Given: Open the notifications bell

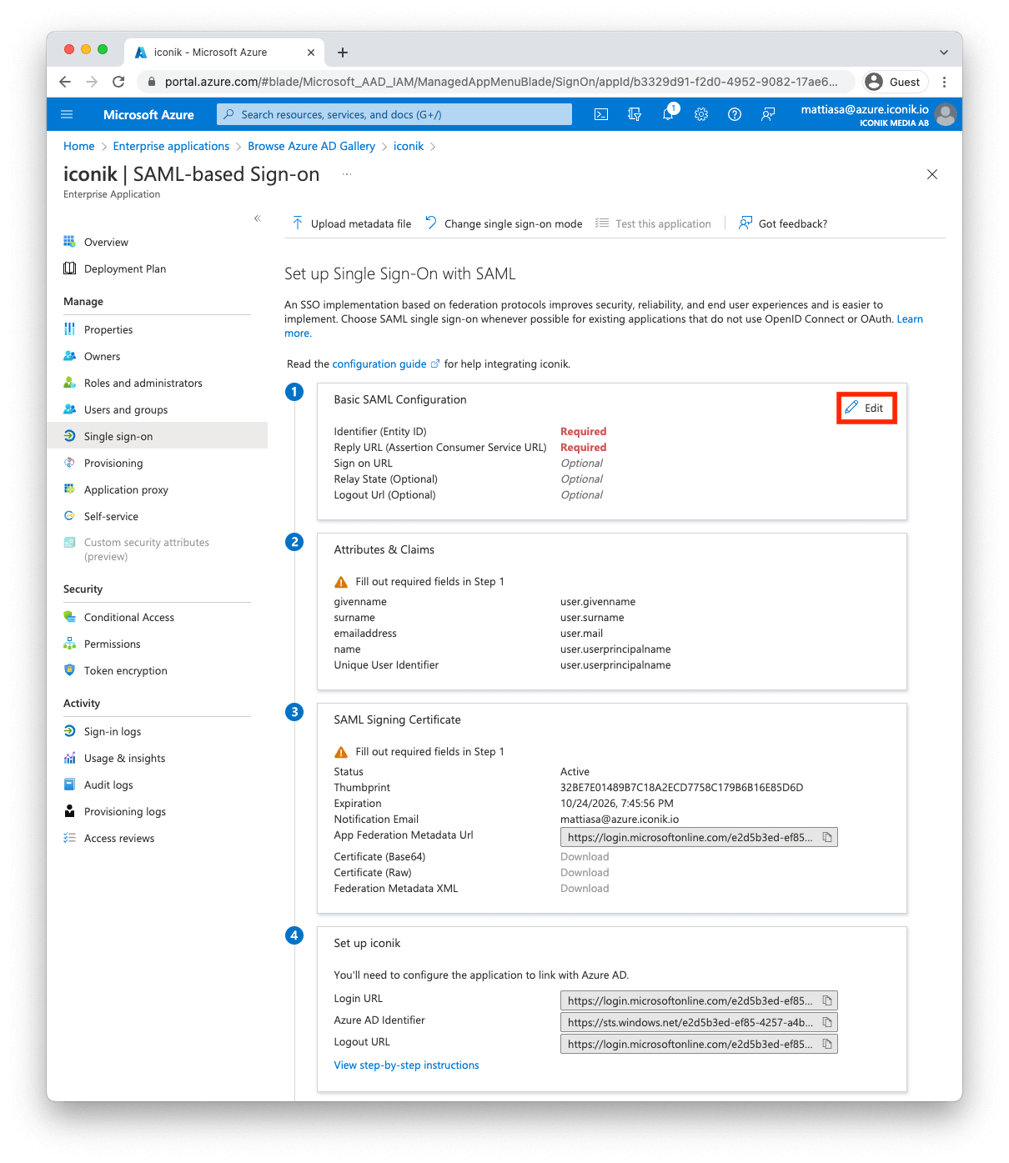Looking at the screenshot, I should pos(668,114).
